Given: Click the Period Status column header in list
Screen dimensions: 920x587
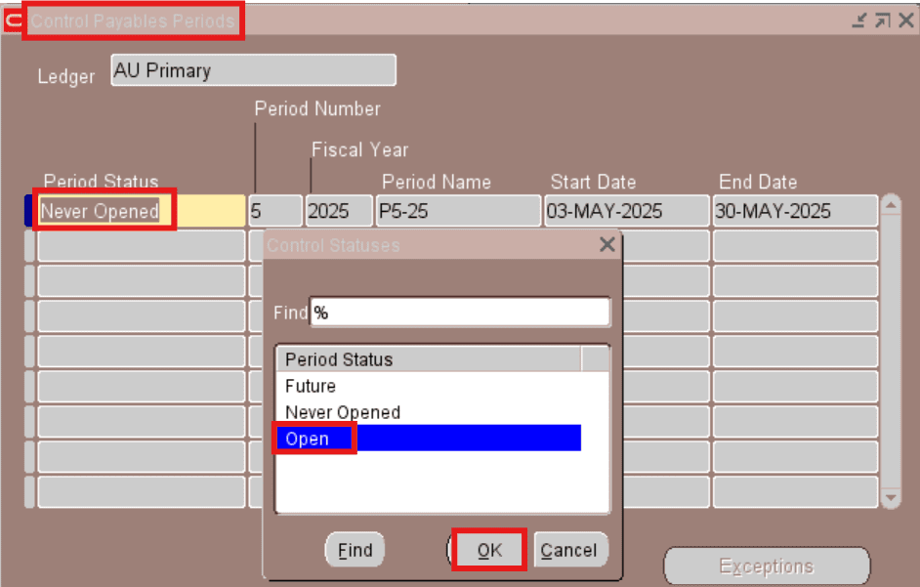Looking at the screenshot, I should 429,358.
